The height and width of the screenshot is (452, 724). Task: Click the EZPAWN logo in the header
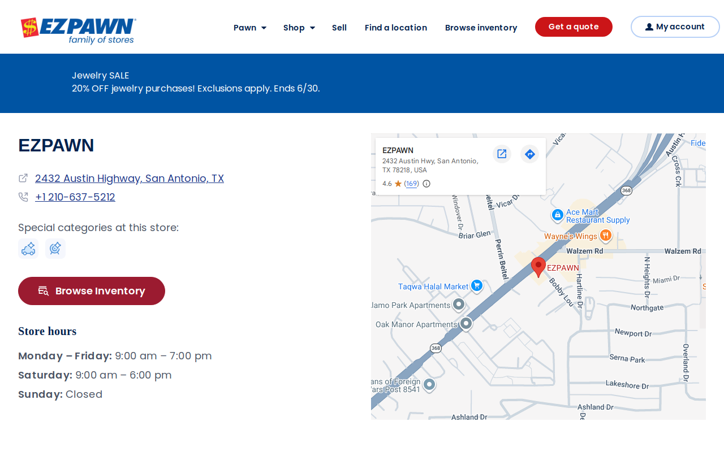coord(79,31)
